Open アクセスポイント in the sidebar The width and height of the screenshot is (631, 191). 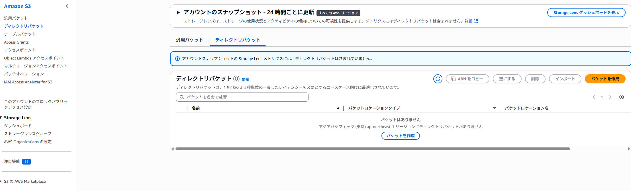click(x=20, y=50)
